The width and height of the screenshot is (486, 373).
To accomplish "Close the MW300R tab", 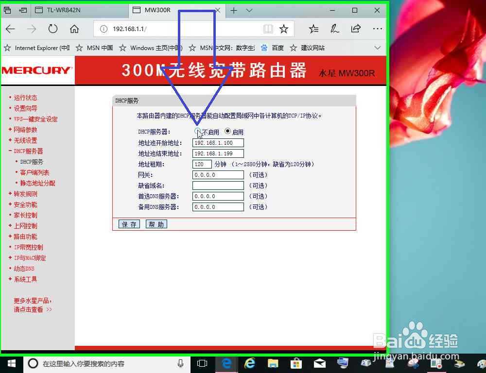I will tap(218, 10).
